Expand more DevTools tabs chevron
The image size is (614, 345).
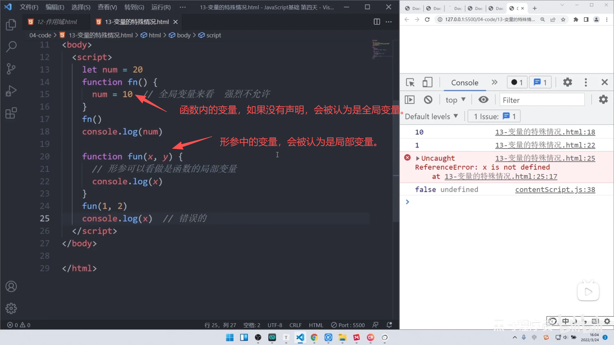click(494, 82)
